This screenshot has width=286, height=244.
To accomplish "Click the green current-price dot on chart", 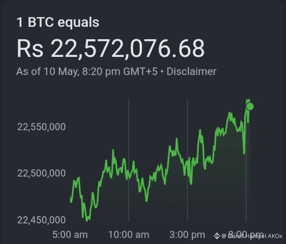I will click(250, 106).
